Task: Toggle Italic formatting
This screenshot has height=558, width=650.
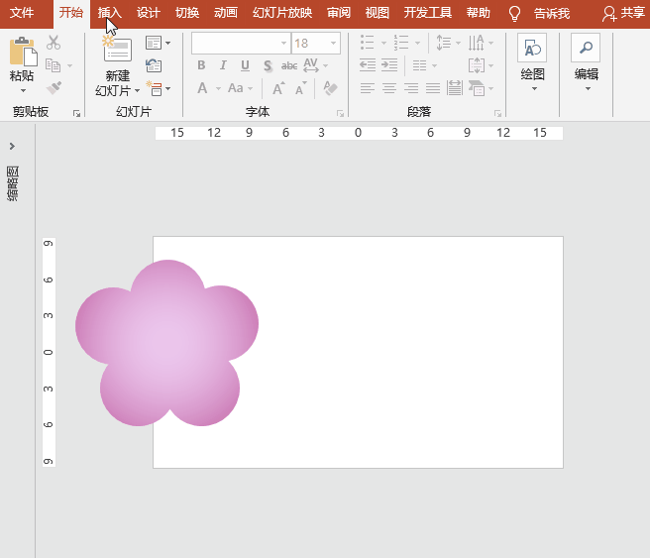Action: (x=224, y=65)
